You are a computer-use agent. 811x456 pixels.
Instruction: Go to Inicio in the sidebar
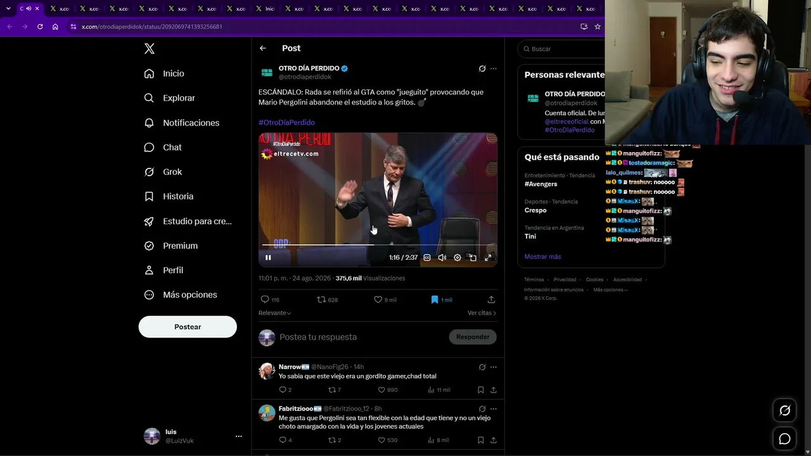164,73
